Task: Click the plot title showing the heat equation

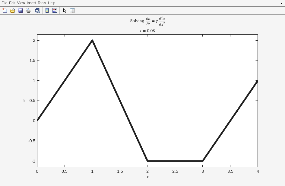Action: click(147, 21)
